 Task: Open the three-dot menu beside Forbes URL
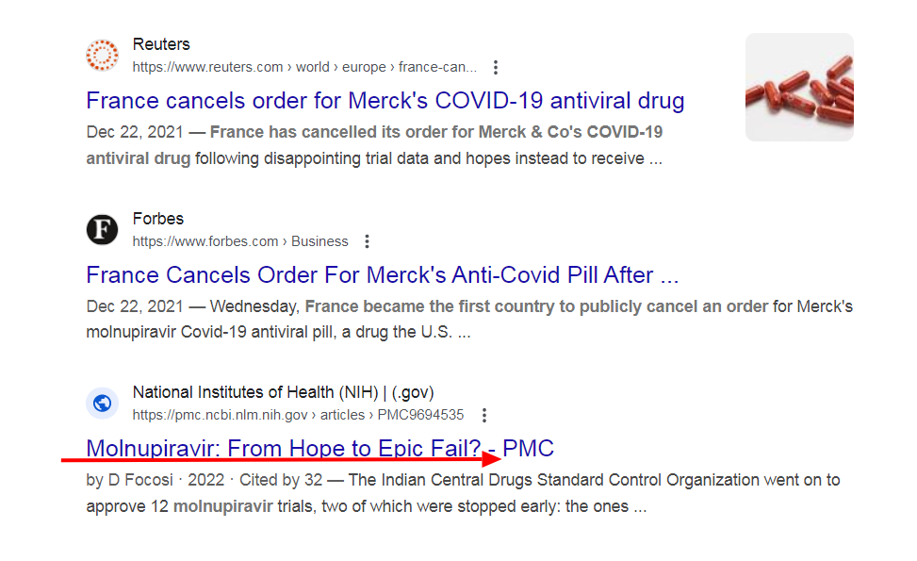pos(367,241)
